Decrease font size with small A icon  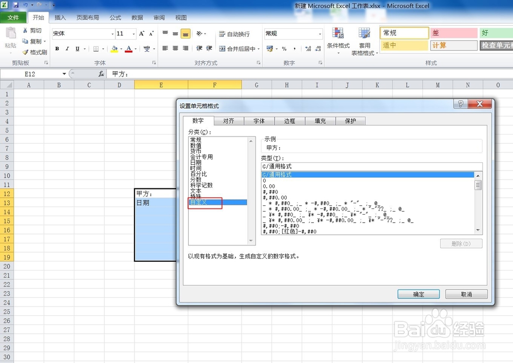point(151,33)
